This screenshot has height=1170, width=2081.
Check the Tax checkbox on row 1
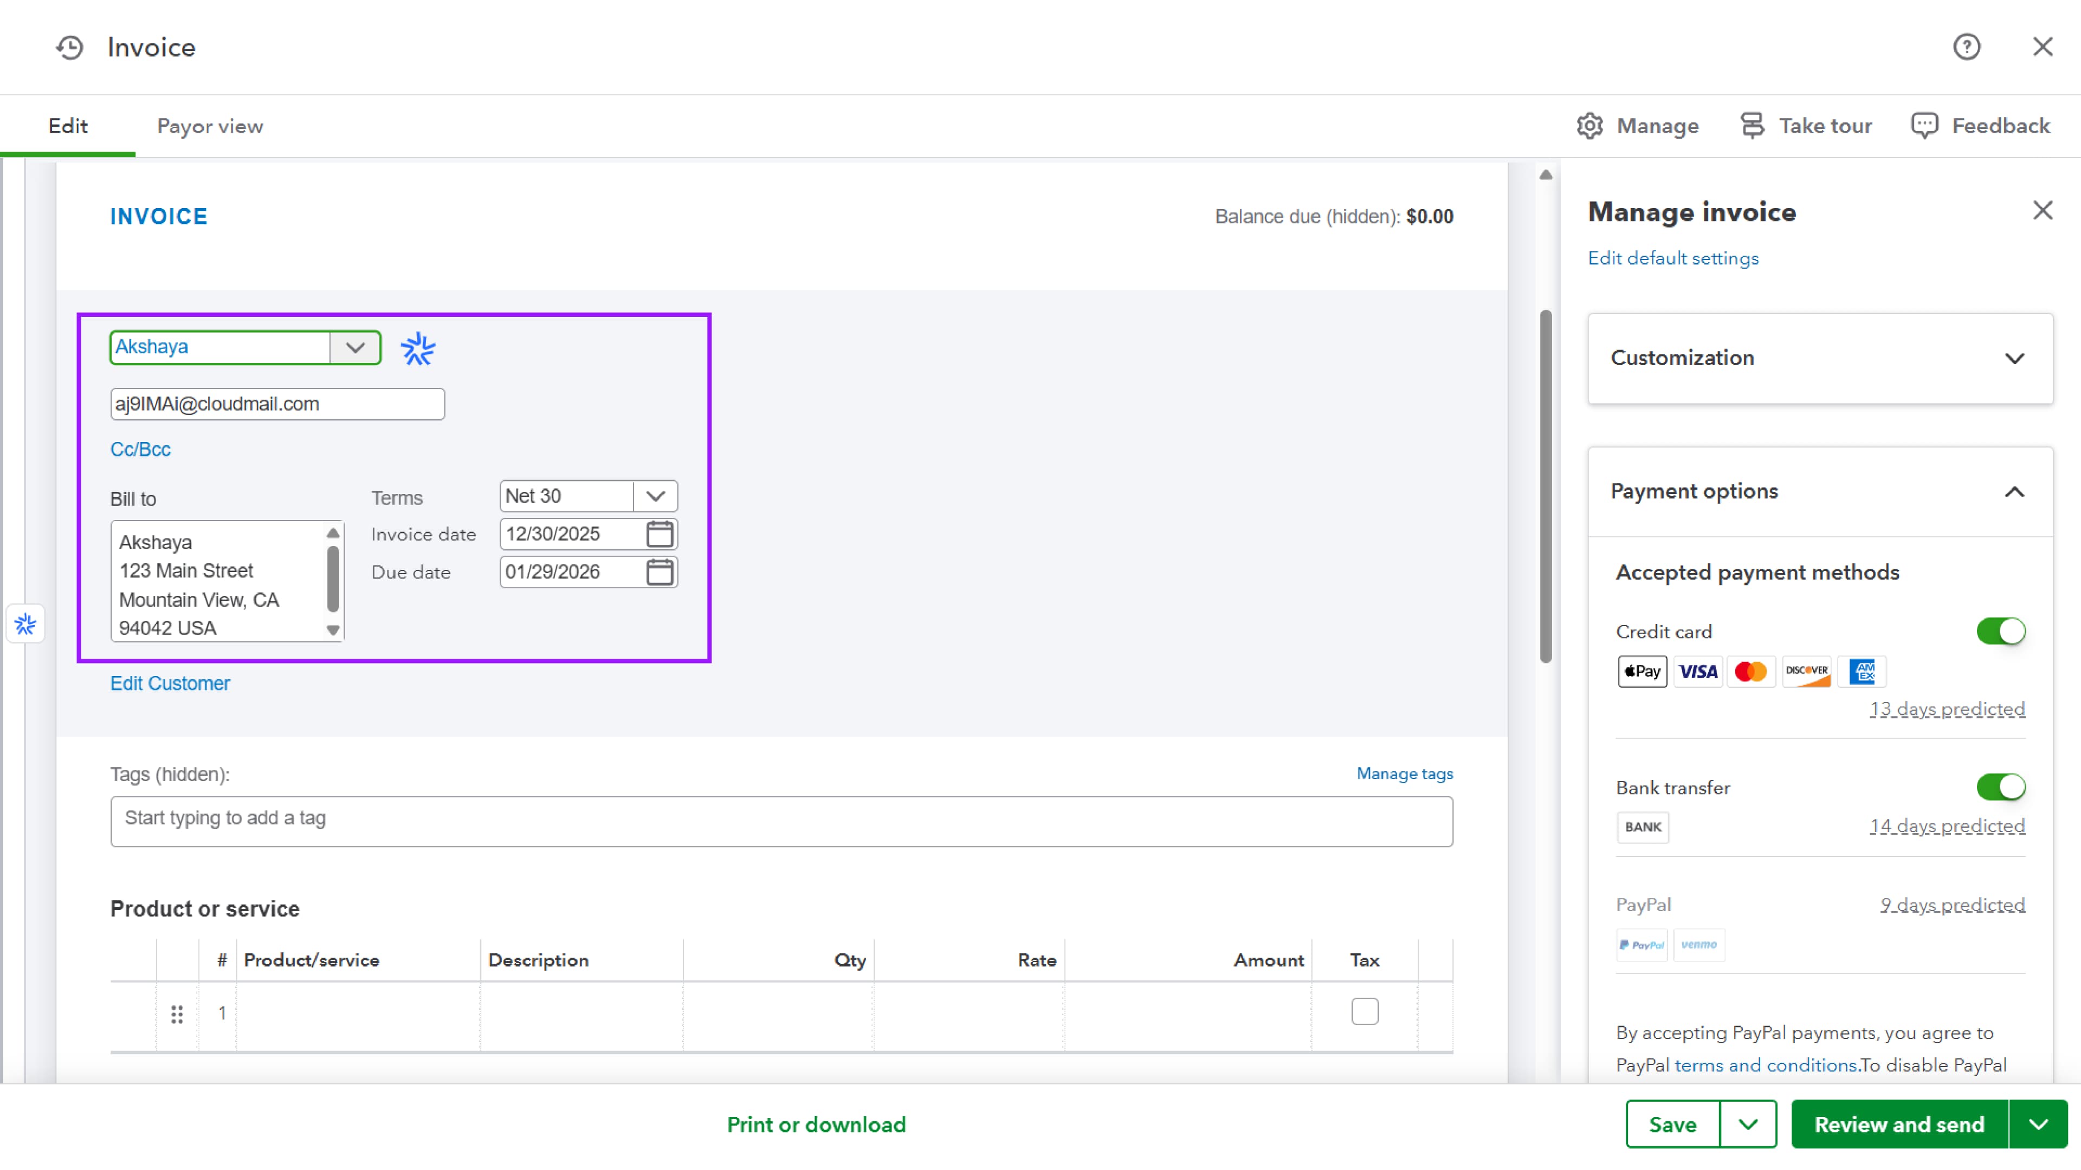pyautogui.click(x=1363, y=1011)
